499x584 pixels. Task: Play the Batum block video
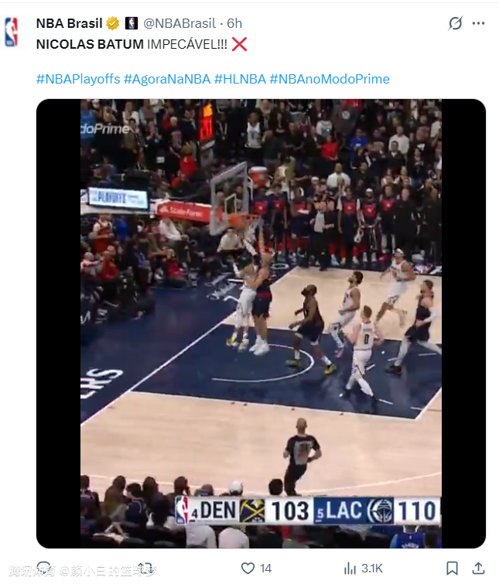point(261,323)
